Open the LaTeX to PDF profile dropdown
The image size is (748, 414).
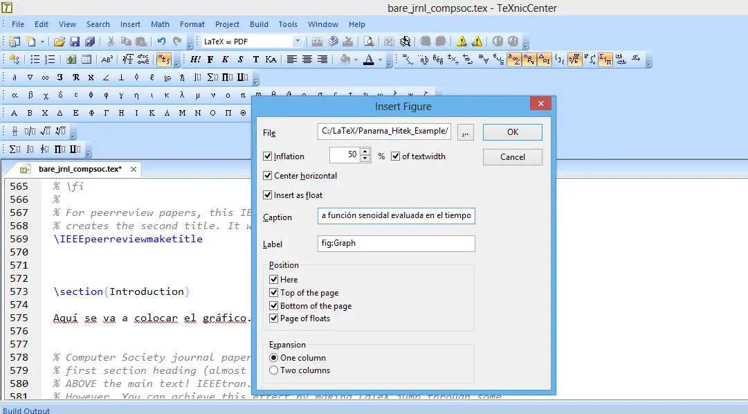click(298, 41)
